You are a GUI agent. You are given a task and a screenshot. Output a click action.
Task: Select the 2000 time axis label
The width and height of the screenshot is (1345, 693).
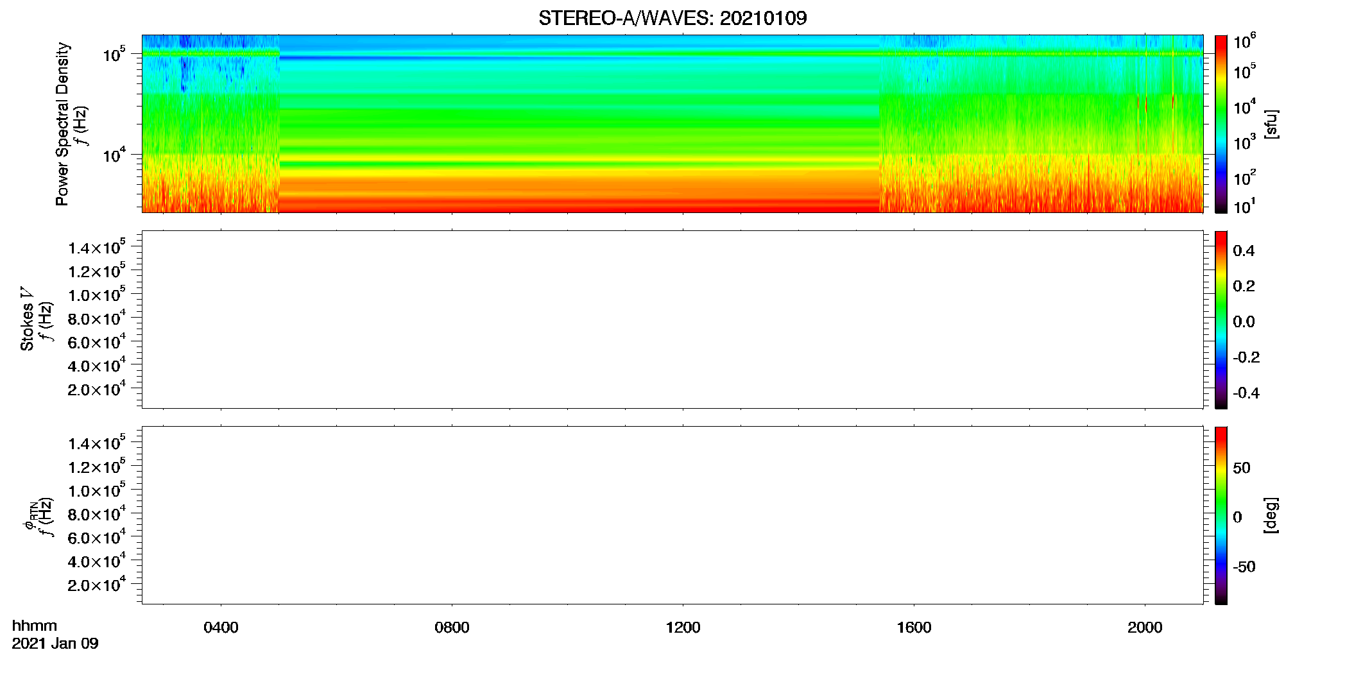(1145, 628)
